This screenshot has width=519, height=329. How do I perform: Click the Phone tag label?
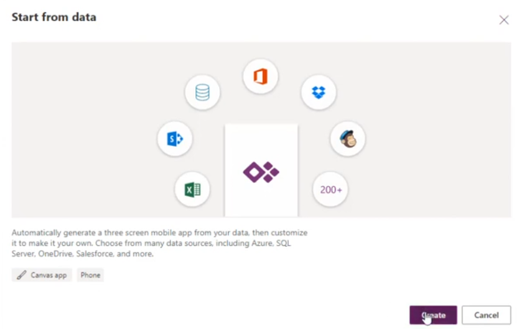[x=90, y=275]
